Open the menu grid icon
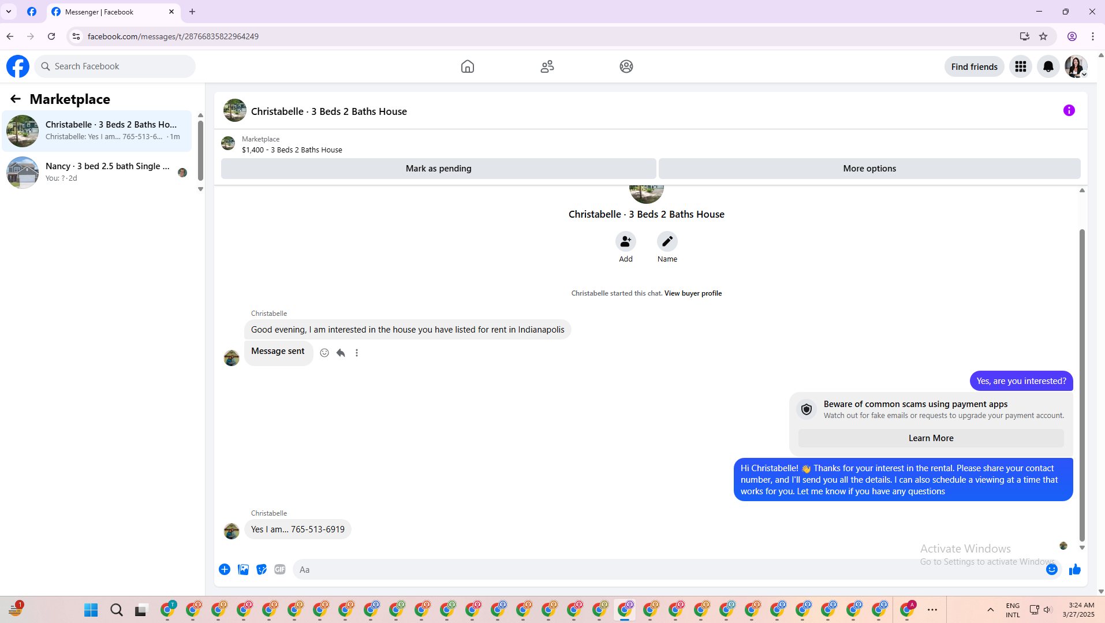1105x623 pixels. click(x=1021, y=66)
